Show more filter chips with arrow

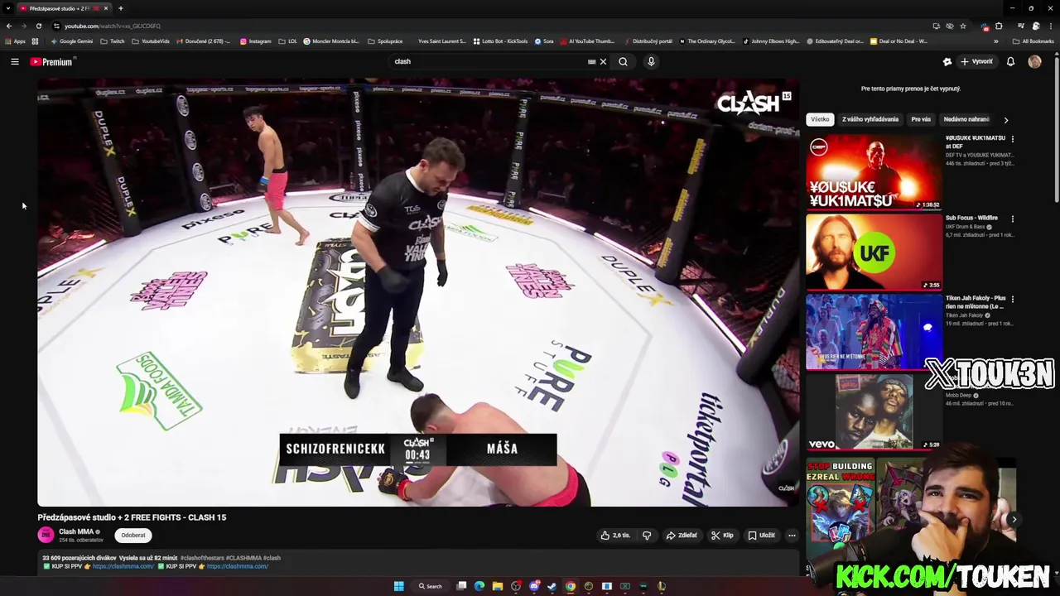pos(1006,120)
